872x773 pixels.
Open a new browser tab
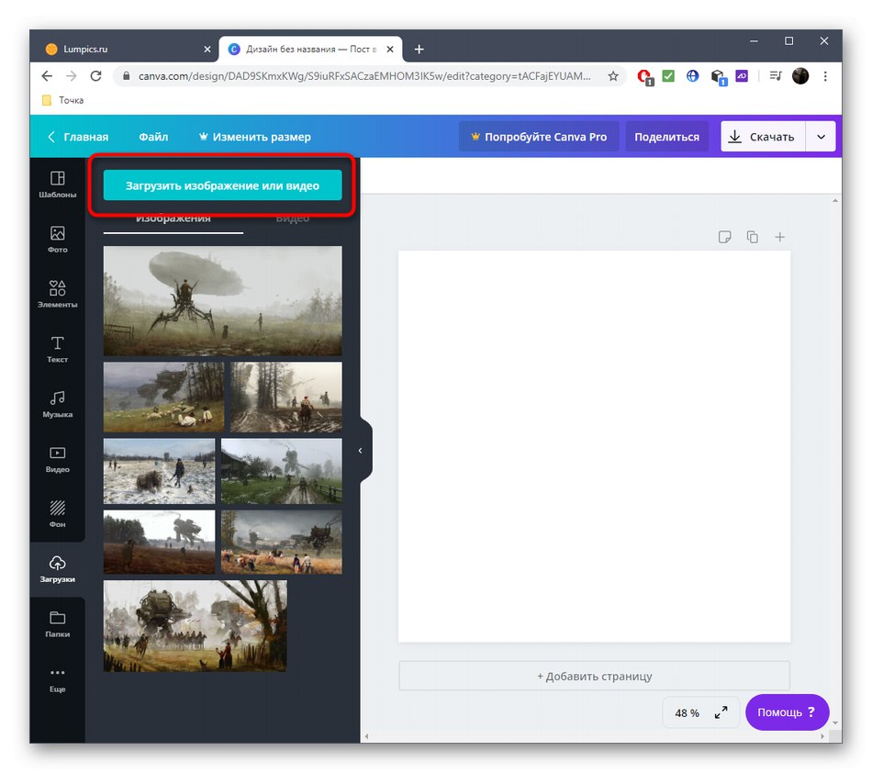point(419,50)
